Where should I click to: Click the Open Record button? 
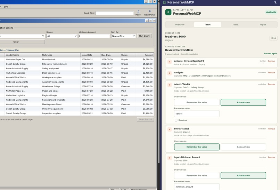tap(145, 119)
